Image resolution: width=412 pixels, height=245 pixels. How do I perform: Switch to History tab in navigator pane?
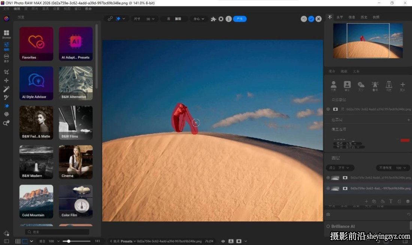[364, 17]
